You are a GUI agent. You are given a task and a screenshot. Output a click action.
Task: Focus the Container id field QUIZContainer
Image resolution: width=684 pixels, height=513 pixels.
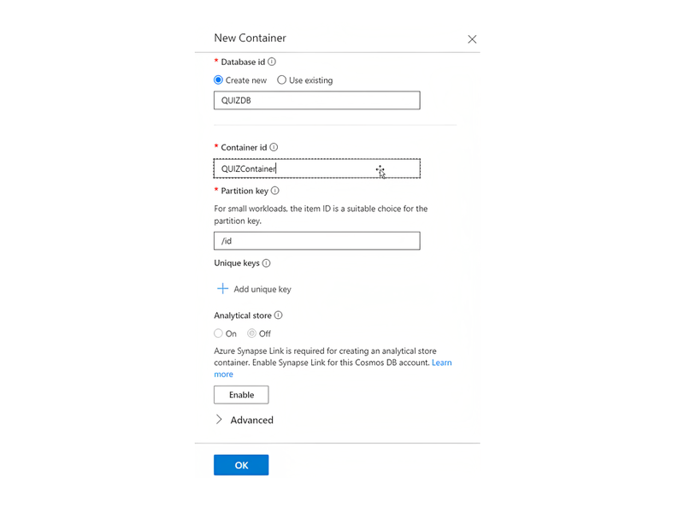(x=317, y=168)
